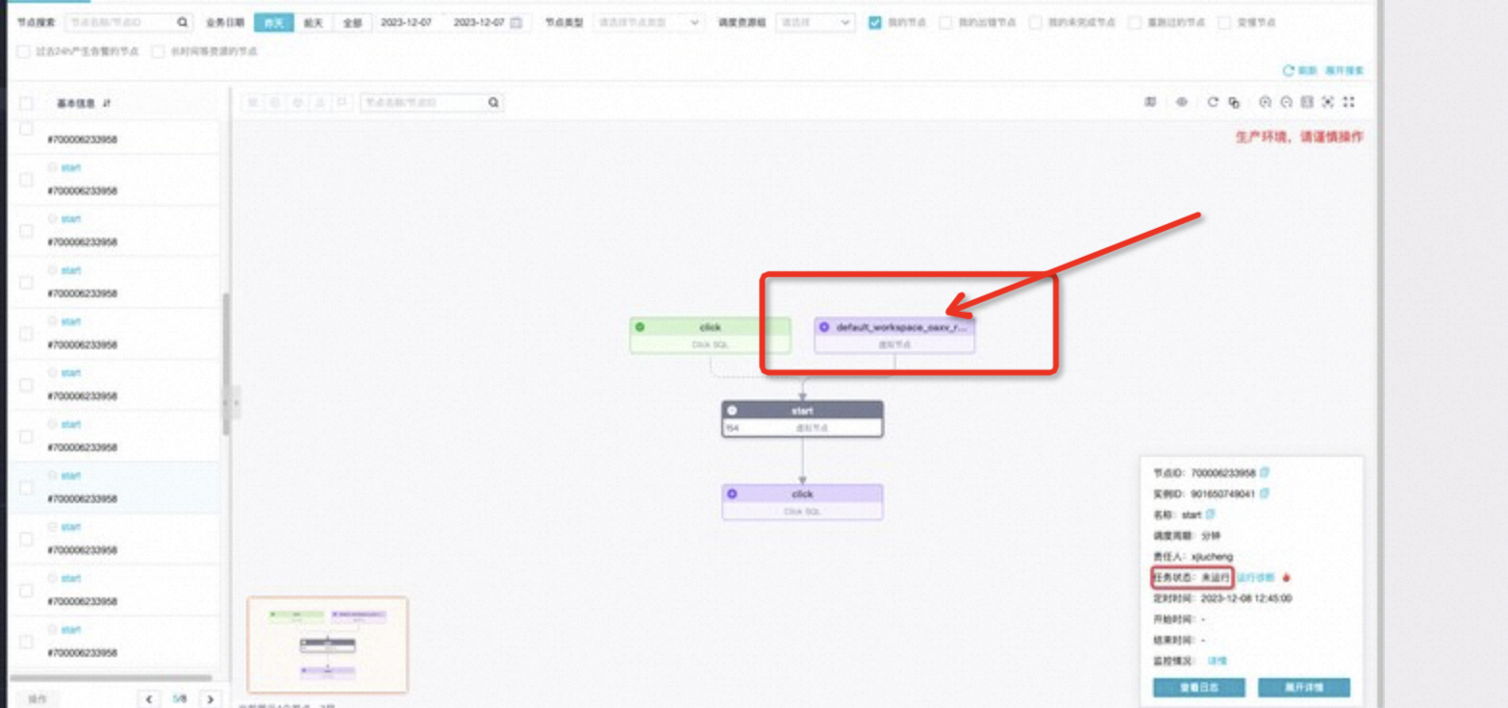
Task: Enable the 我的出错节点 checkbox
Action: click(x=946, y=22)
